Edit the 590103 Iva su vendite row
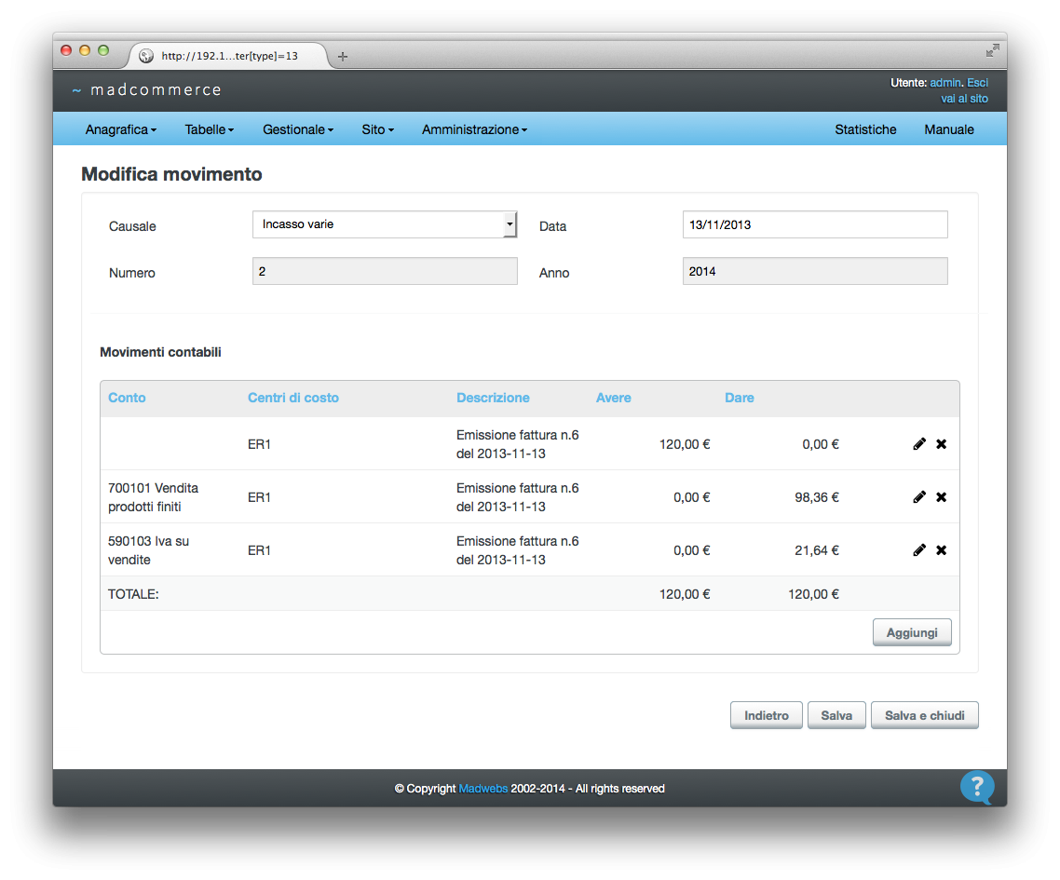Image resolution: width=1060 pixels, height=880 pixels. (x=918, y=550)
